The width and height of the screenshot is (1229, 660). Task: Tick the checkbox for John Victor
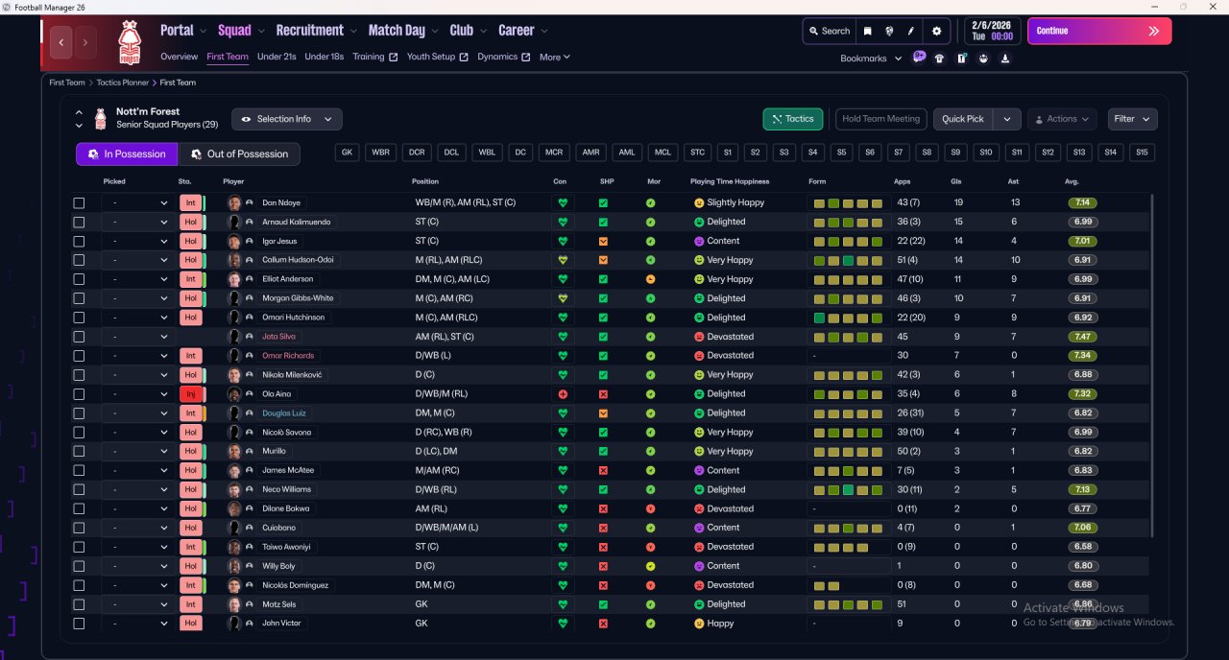[79, 624]
